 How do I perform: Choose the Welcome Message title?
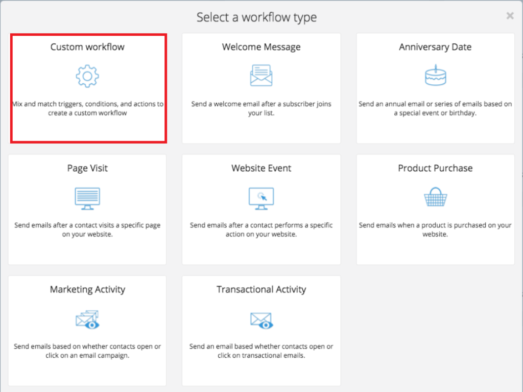coord(261,47)
